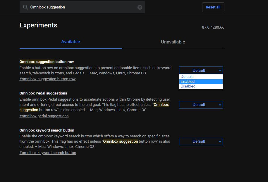Click the #omnibox-keyword-search-button link
Viewport: 268px width, 182px height.
tap(48, 153)
